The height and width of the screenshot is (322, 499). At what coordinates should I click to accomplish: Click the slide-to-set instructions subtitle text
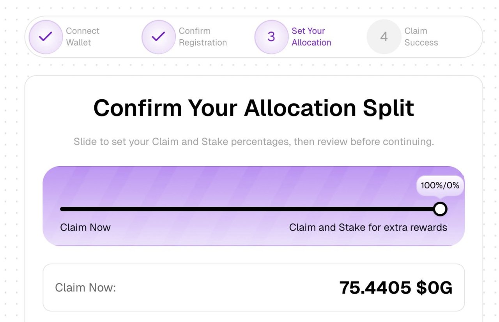[x=253, y=141]
